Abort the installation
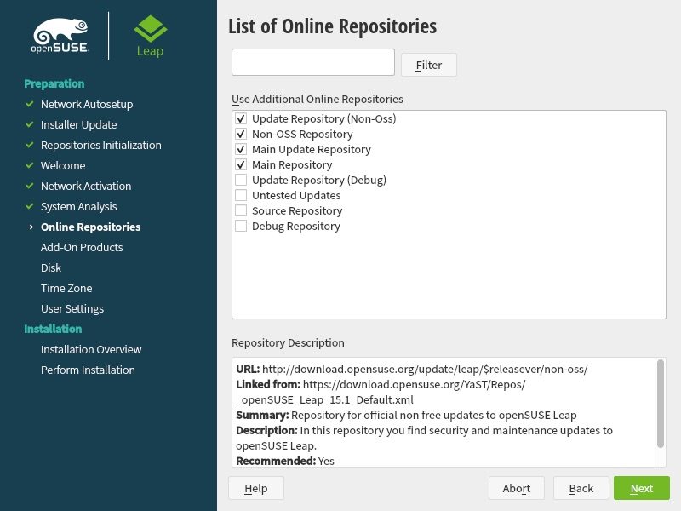Viewport: 681px width, 511px height. point(517,488)
